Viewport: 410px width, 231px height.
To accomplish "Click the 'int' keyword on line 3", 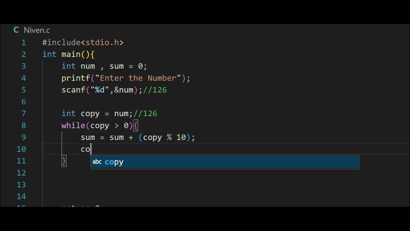I will [69, 66].
